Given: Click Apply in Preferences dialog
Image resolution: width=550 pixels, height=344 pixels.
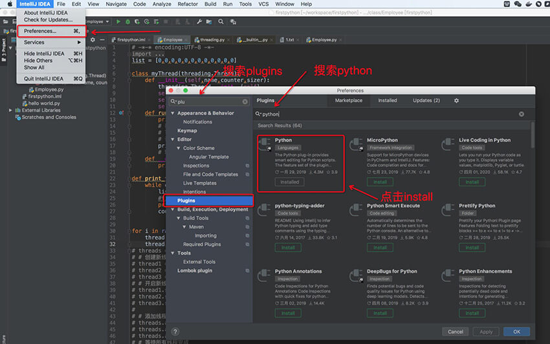Looking at the screenshot, I should pos(486,332).
